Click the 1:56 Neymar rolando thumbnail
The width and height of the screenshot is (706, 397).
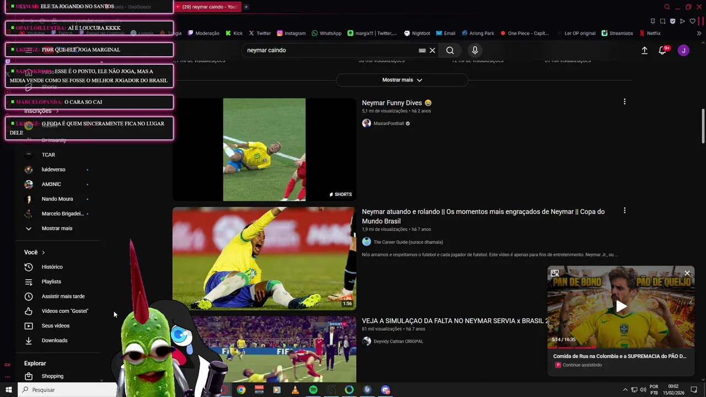click(x=264, y=258)
